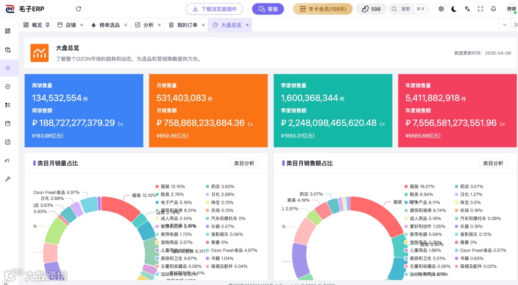Toggle 日化 2.68% legend item
518x285 pixels.
(220, 194)
